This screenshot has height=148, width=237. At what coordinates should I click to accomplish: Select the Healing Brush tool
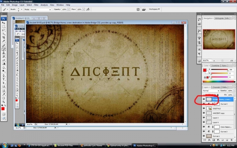click(4, 46)
